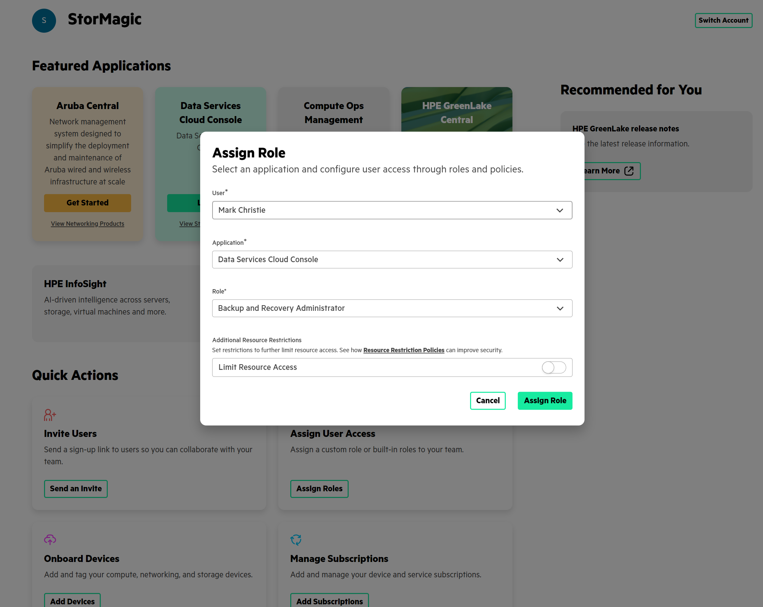Open the Resource Restriction Policies link

click(404, 350)
